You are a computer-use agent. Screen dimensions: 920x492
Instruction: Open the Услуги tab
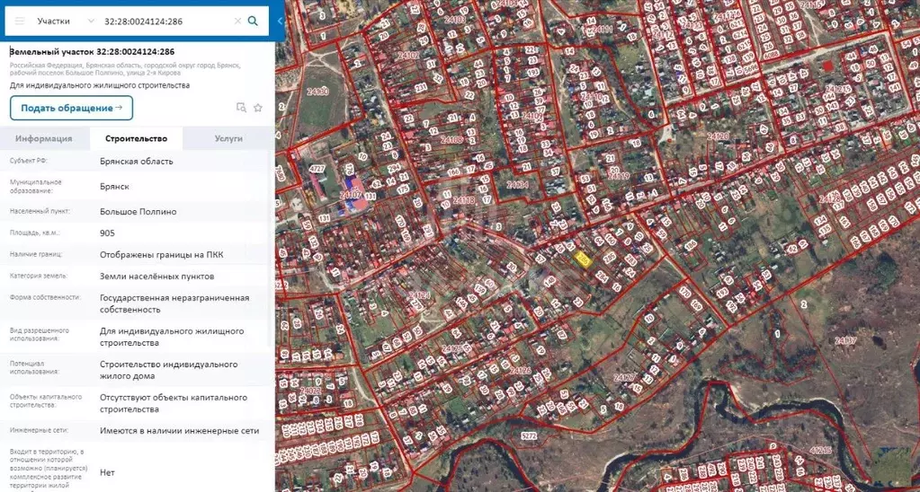pyautogui.click(x=228, y=139)
